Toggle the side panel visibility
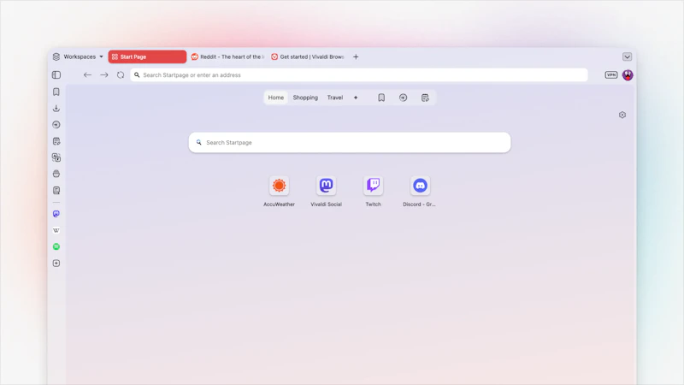684x385 pixels. point(56,75)
